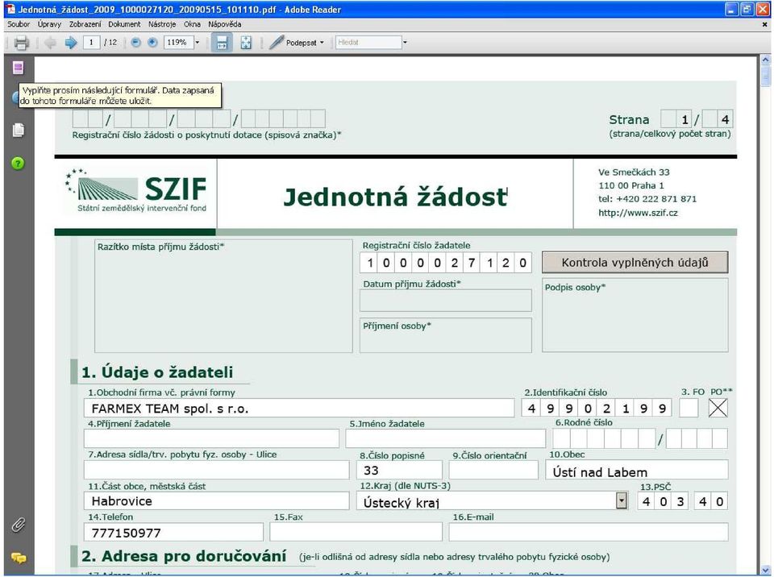Expand the Podepsat dropdown menu
Image resolution: width=774 pixels, height=577 pixels.
click(x=322, y=43)
